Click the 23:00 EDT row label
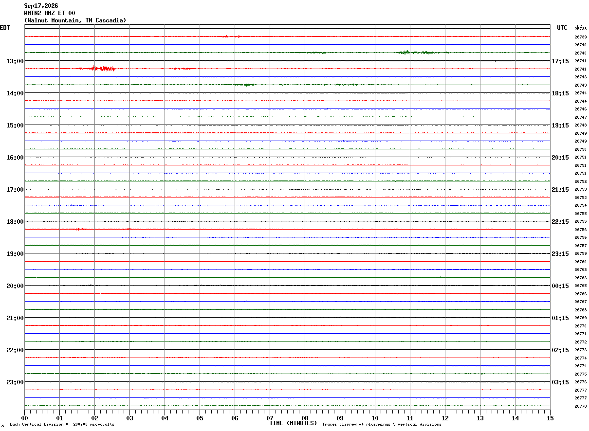 [x=15, y=382]
